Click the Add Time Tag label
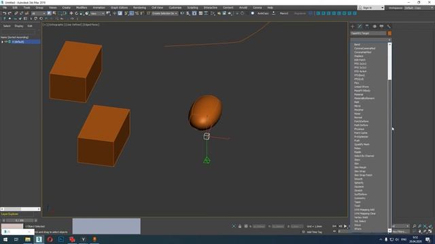This screenshot has width=435, height=244. click(x=314, y=232)
